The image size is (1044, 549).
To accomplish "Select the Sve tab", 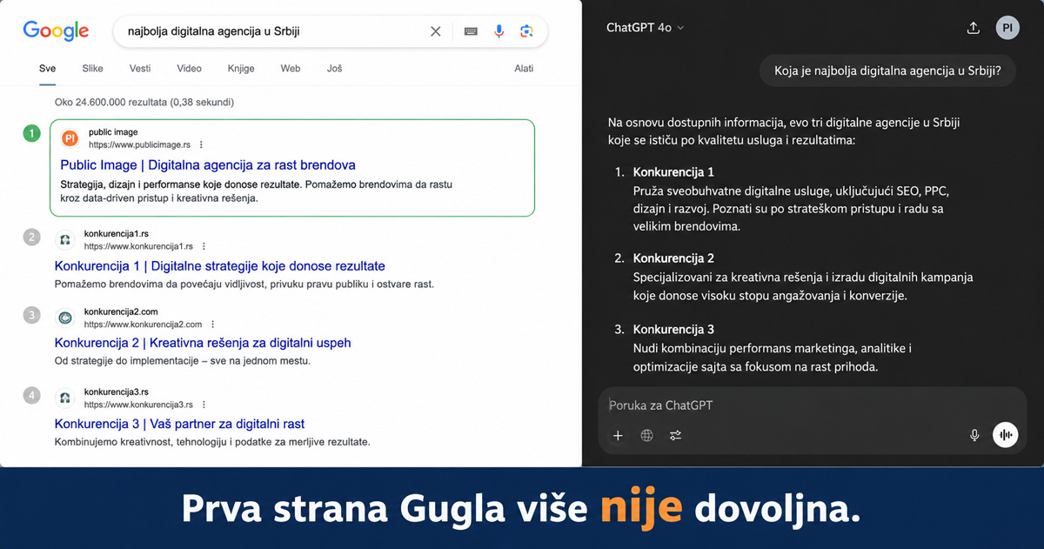I will coord(47,69).
